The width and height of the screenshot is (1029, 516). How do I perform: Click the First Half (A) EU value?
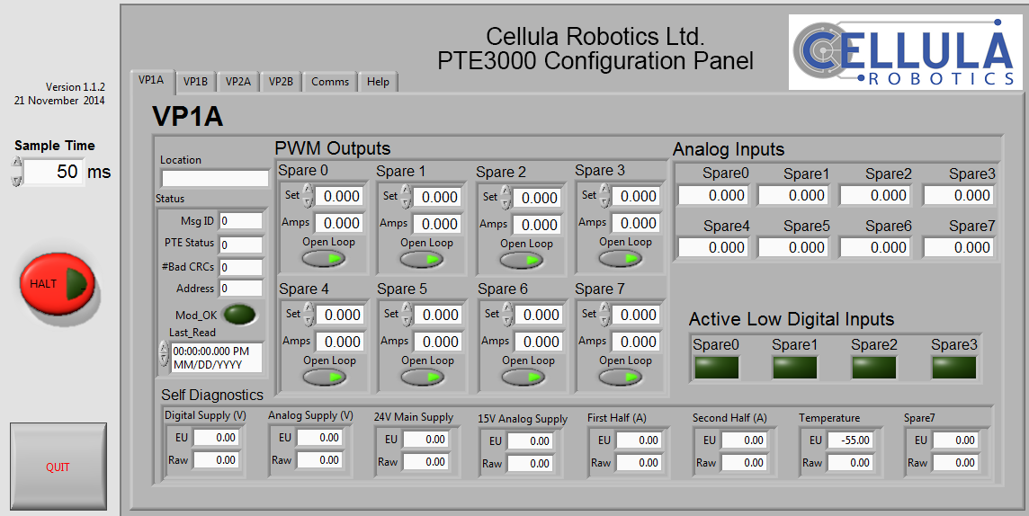coord(639,440)
